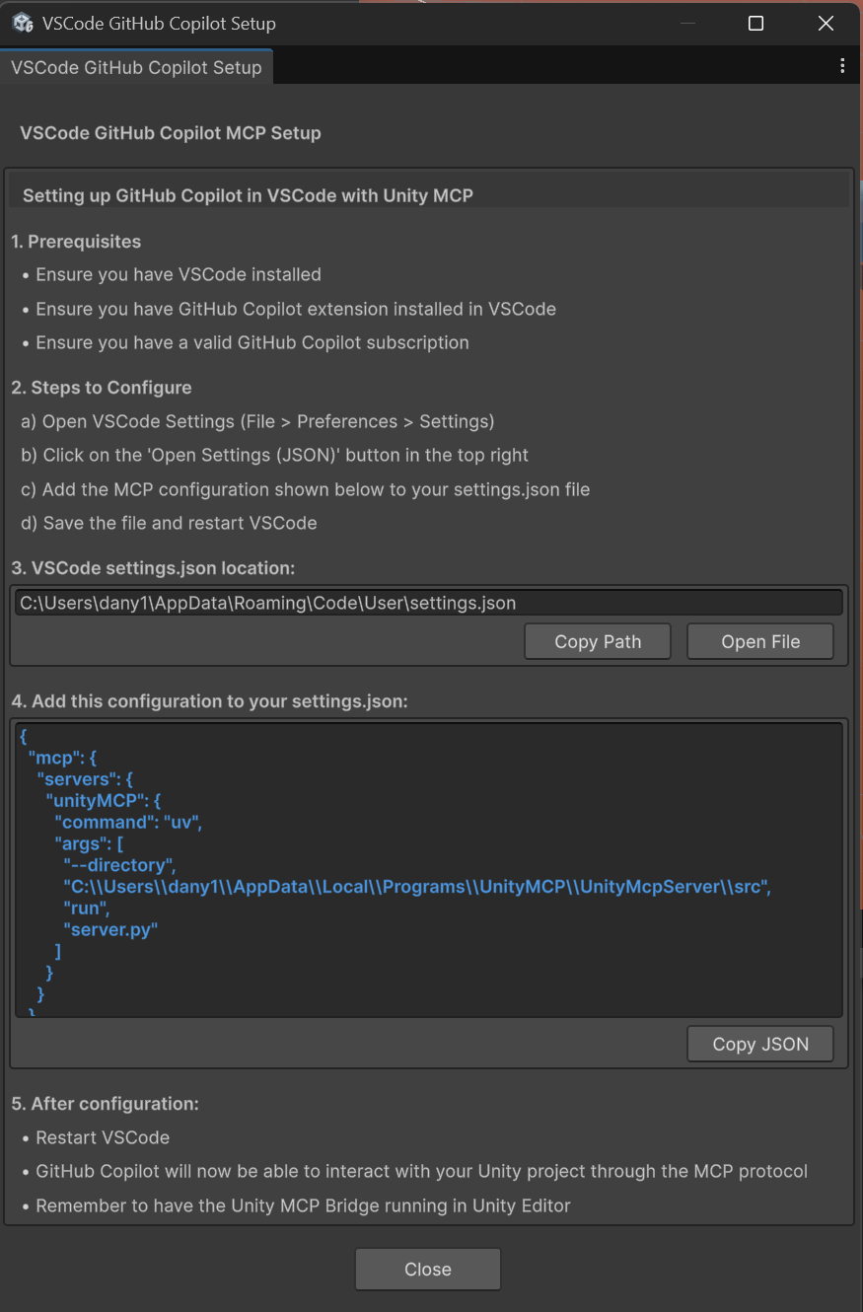The image size is (863, 1312).
Task: Open the three-dot tab options menu
Action: [x=842, y=65]
